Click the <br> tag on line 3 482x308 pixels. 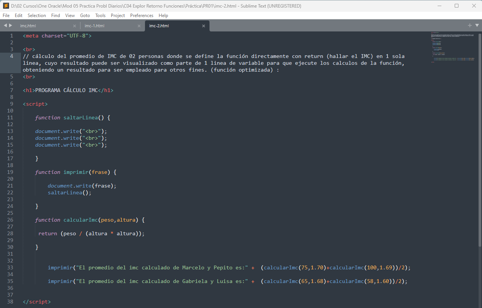[x=29, y=49]
